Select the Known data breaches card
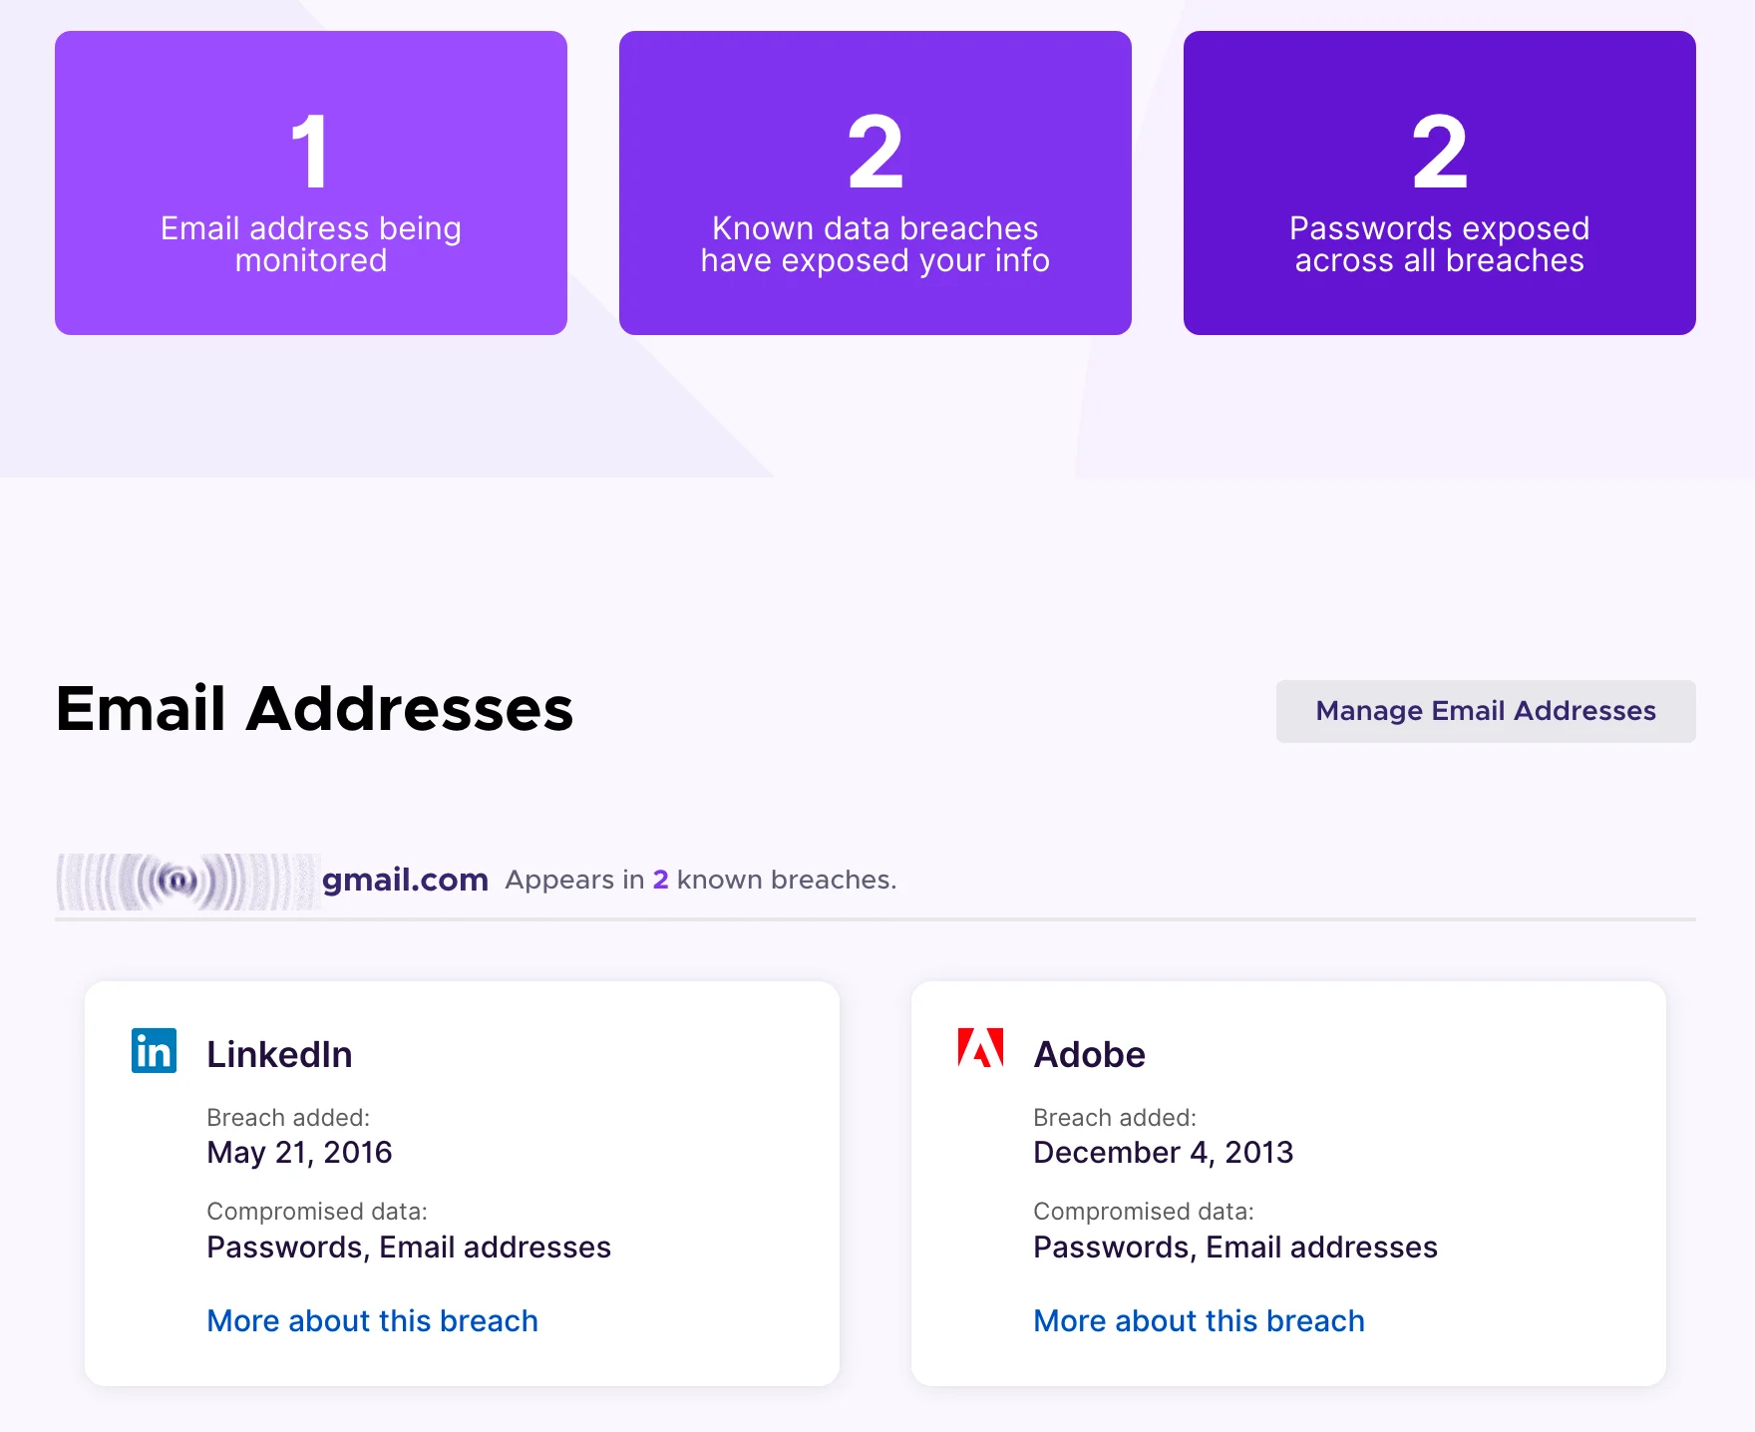 click(x=875, y=183)
